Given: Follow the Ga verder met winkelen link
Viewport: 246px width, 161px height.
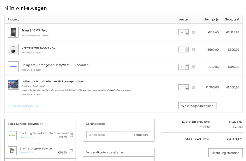Looking at the screenshot, I should coord(23,106).
